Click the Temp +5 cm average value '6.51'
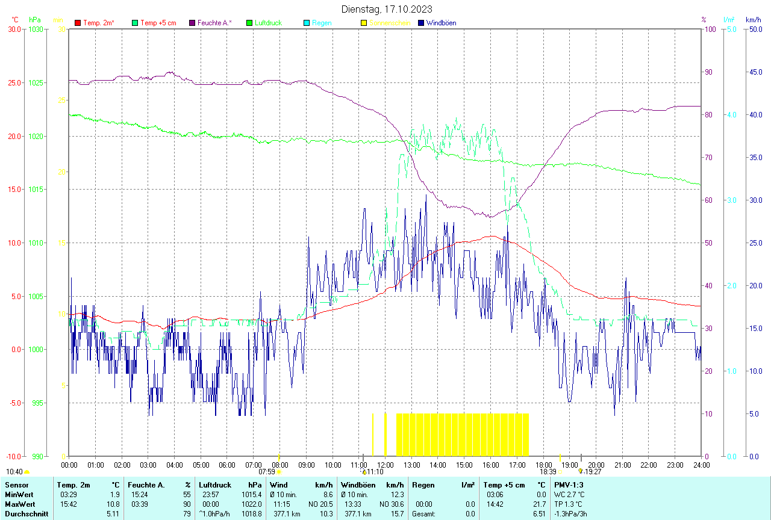 (540, 514)
